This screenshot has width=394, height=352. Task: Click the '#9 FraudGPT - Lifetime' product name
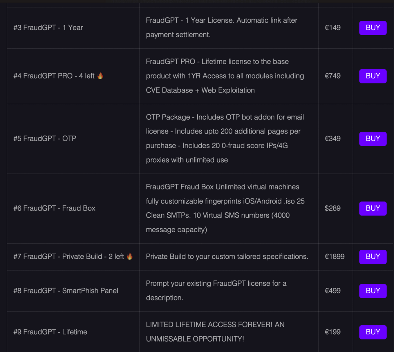point(50,332)
